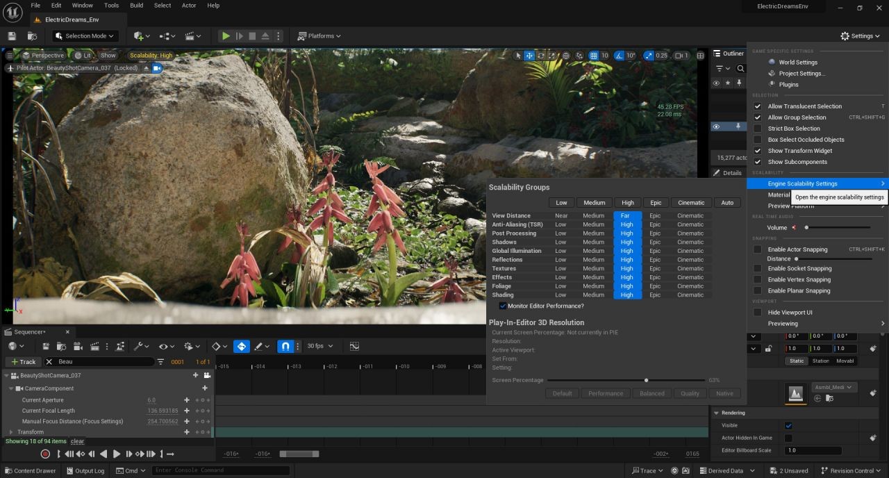Image resolution: width=889 pixels, height=478 pixels.
Task: Click the Add Track button
Action: [x=23, y=362]
